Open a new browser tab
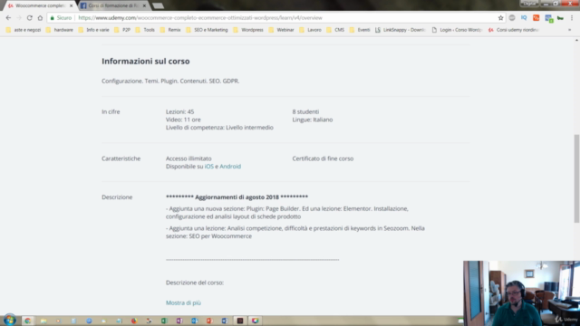580x326 pixels. click(158, 6)
